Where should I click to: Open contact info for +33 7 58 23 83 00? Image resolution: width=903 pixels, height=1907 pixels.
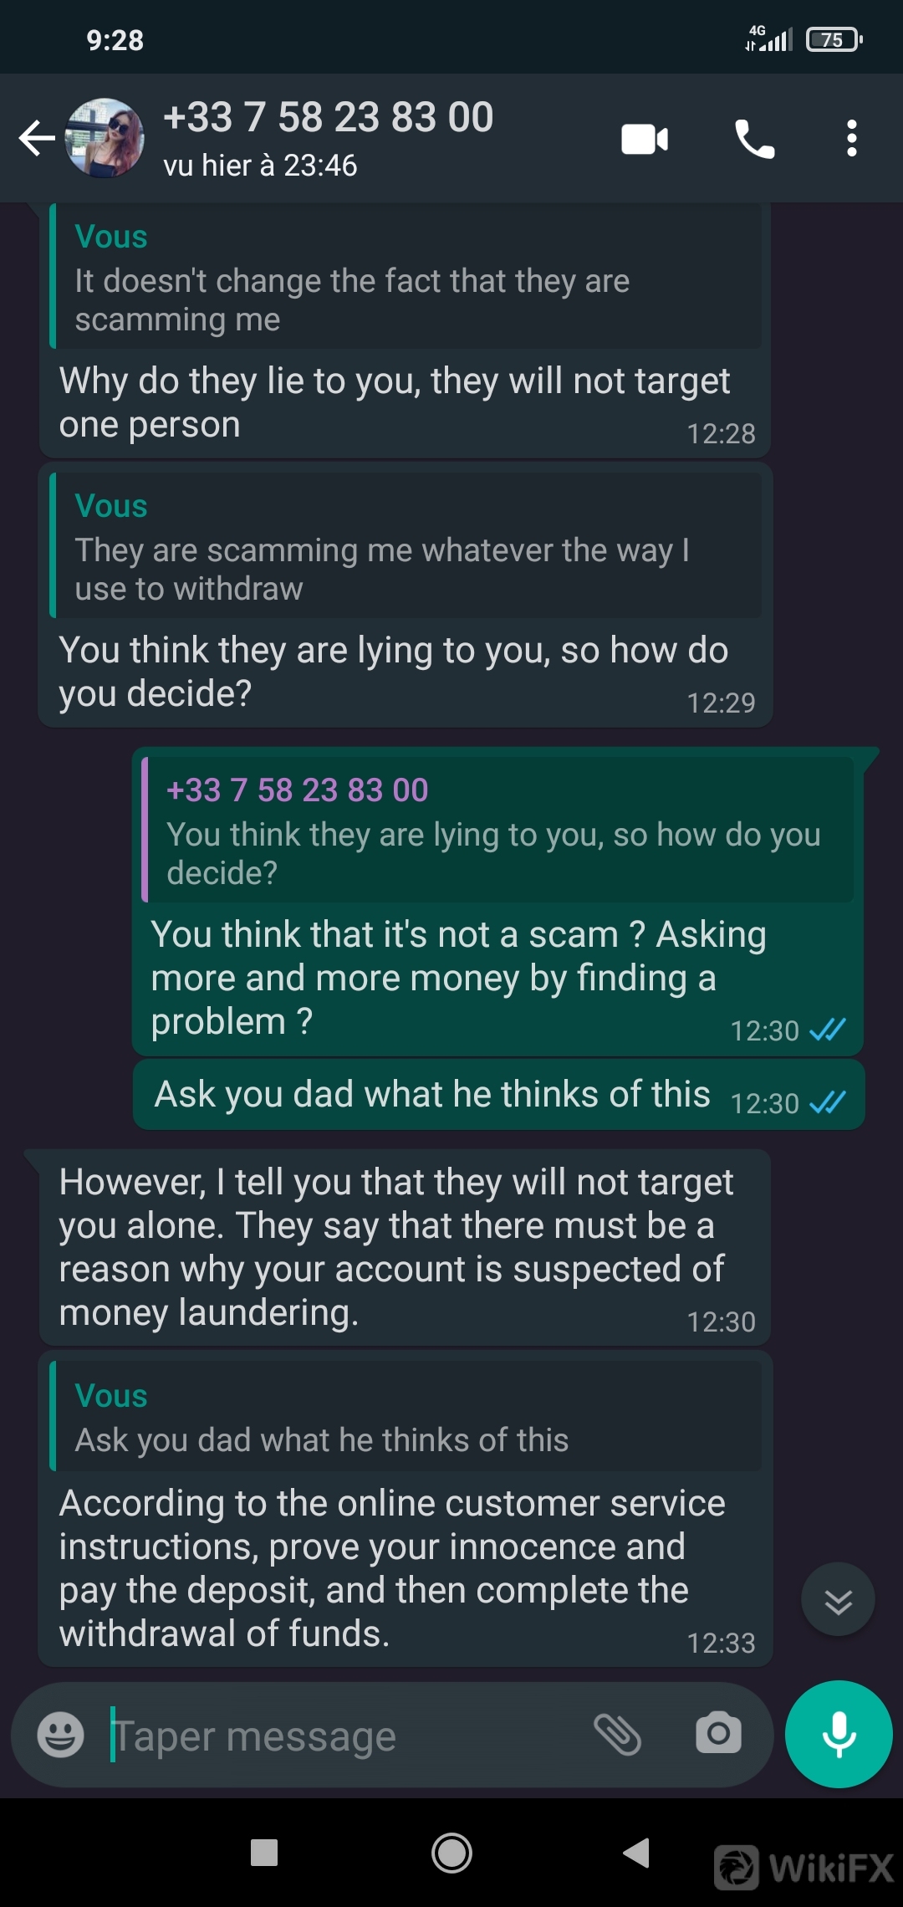tap(328, 117)
